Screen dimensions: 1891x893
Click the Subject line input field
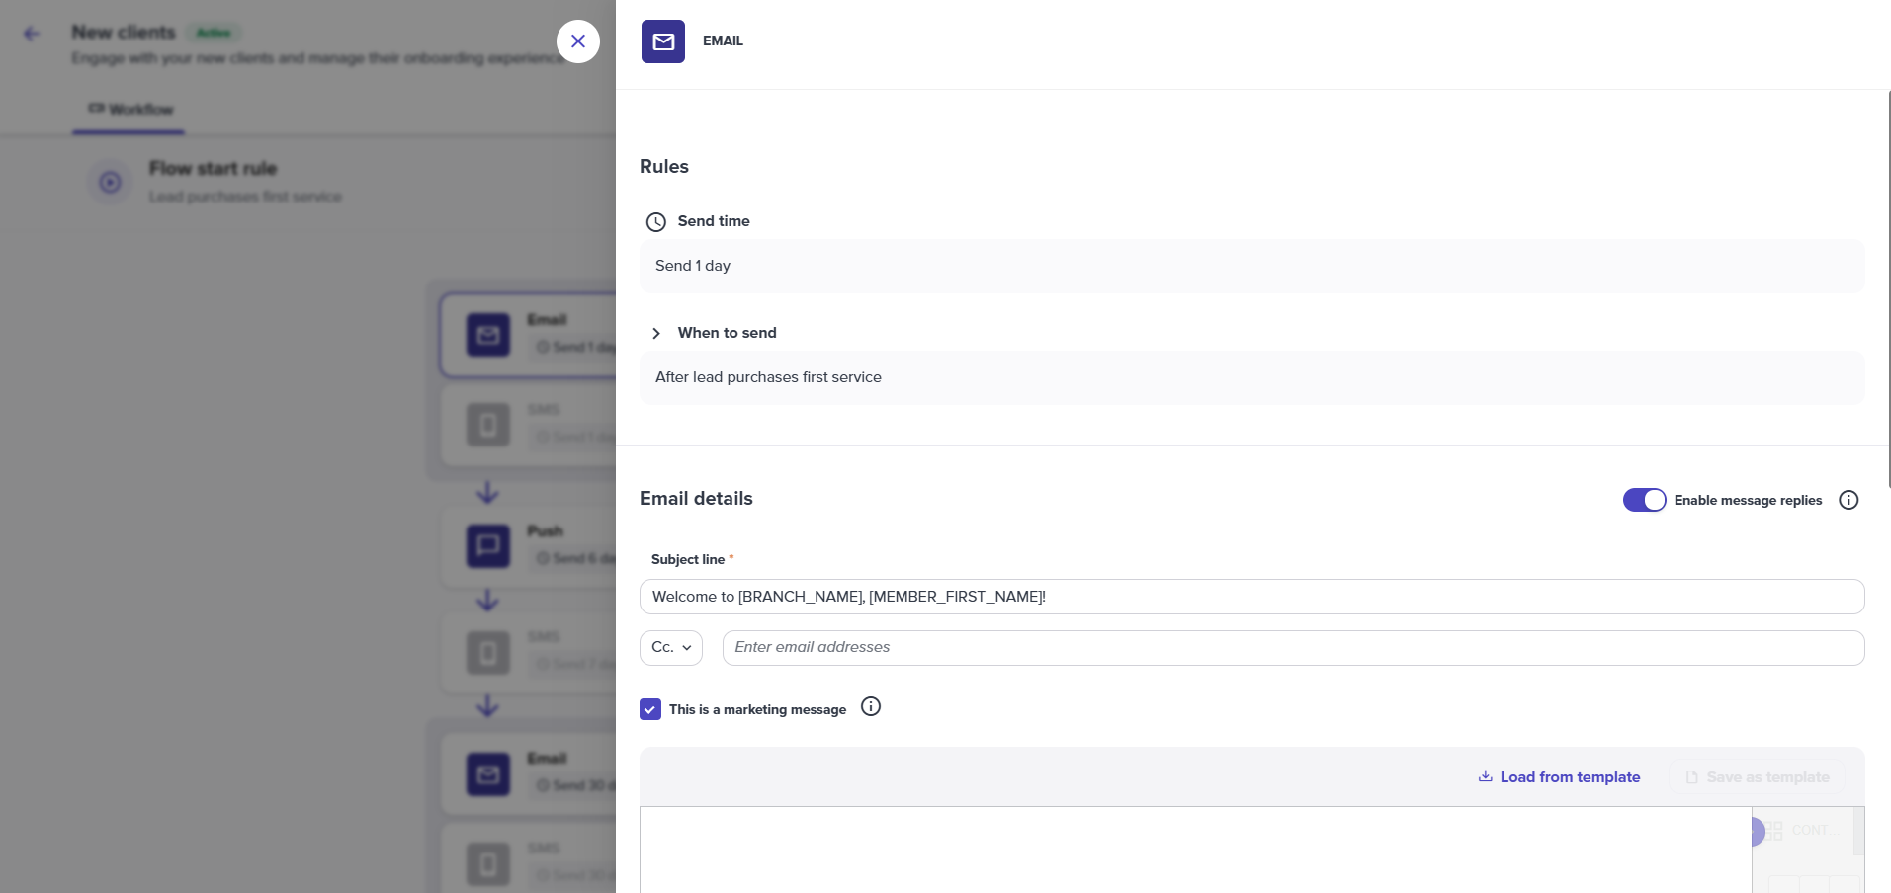(x=1251, y=597)
